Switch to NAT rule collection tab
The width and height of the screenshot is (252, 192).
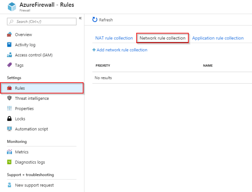[x=114, y=38]
